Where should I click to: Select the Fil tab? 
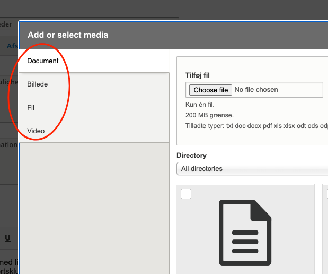click(x=31, y=108)
